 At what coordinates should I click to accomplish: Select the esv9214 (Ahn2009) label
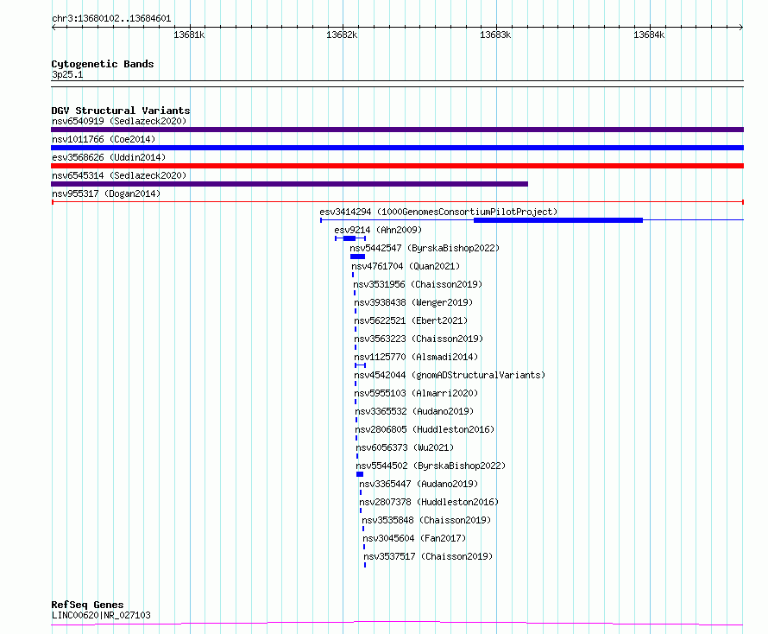click(x=378, y=230)
